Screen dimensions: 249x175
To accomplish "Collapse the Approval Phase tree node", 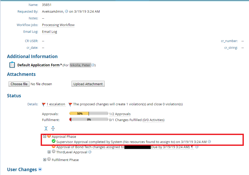I will point(45,136).
